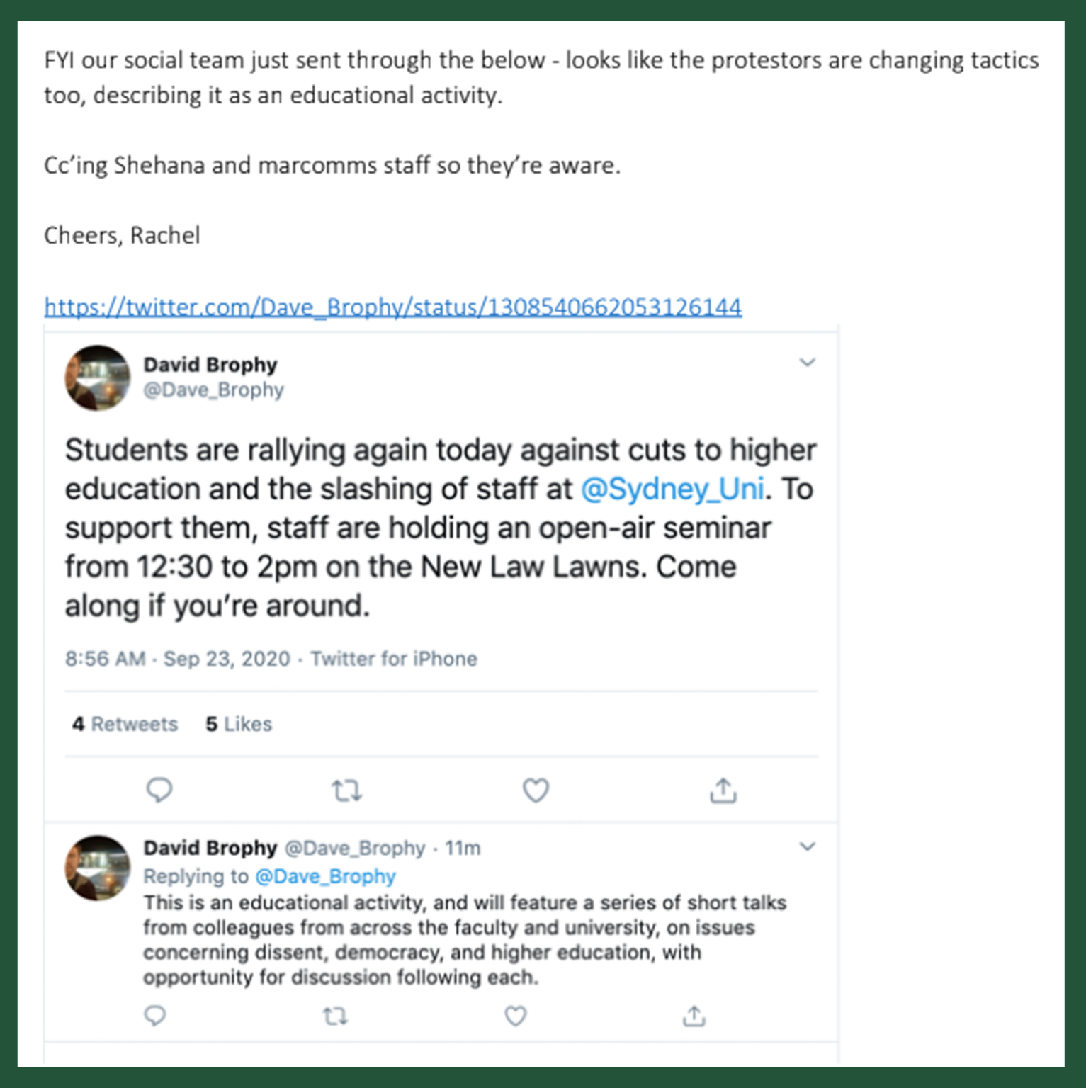Share the educational activity reply tweet
The height and width of the screenshot is (1088, 1086).
(x=694, y=1016)
